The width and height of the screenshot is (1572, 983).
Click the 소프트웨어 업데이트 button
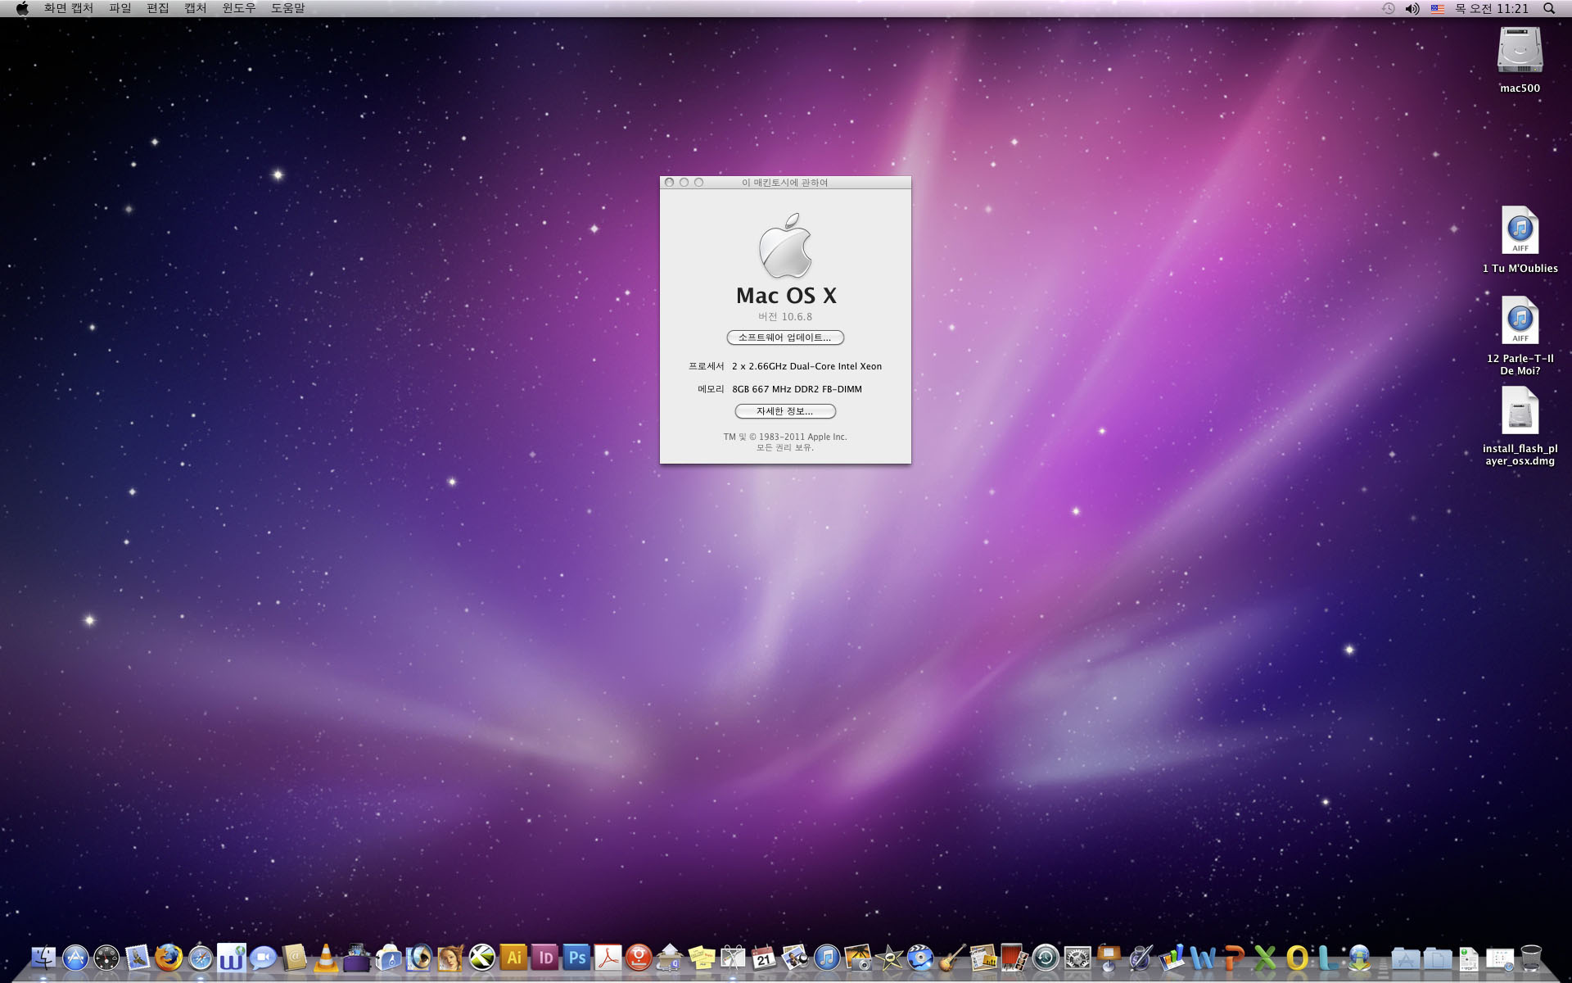784,337
